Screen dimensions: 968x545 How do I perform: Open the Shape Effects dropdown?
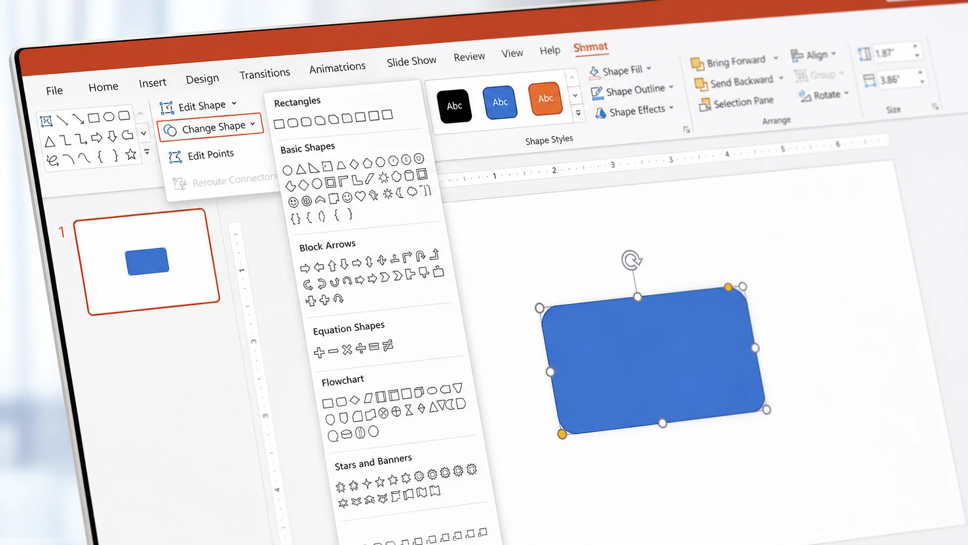(x=635, y=111)
